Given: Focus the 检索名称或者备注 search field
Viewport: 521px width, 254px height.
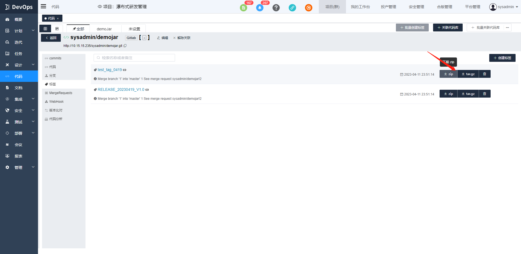Looking at the screenshot, I should point(134,58).
